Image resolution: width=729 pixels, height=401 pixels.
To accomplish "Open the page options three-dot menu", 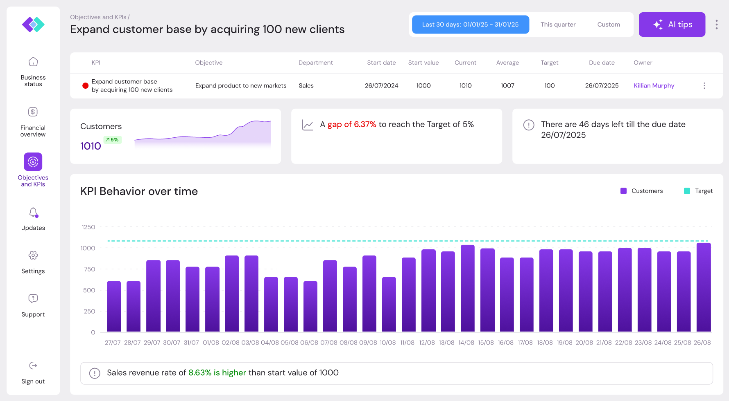I will 716,25.
